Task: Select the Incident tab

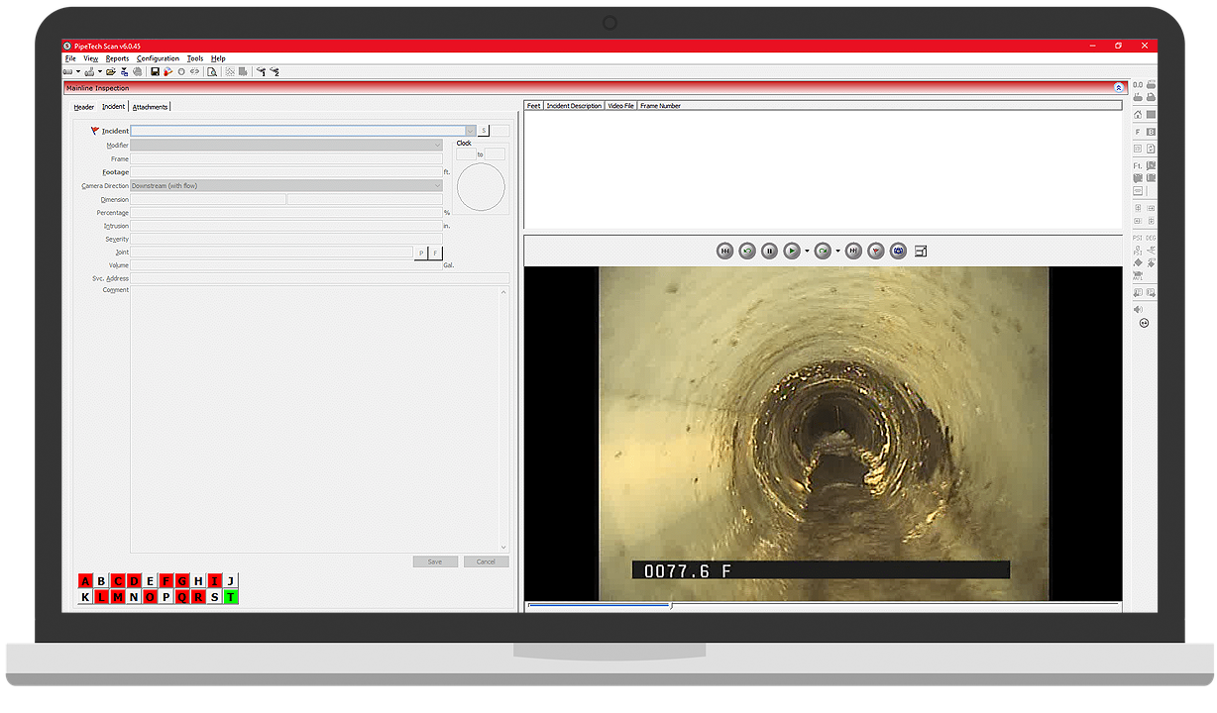Action: (x=113, y=107)
